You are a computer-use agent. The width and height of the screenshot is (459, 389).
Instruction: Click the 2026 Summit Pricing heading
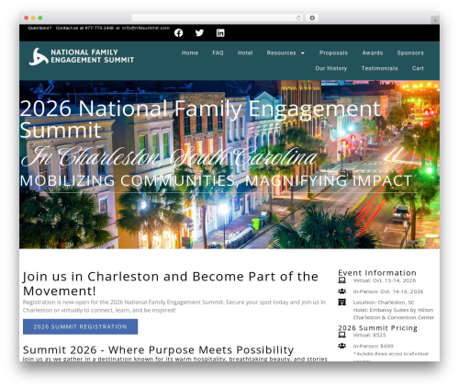377,327
